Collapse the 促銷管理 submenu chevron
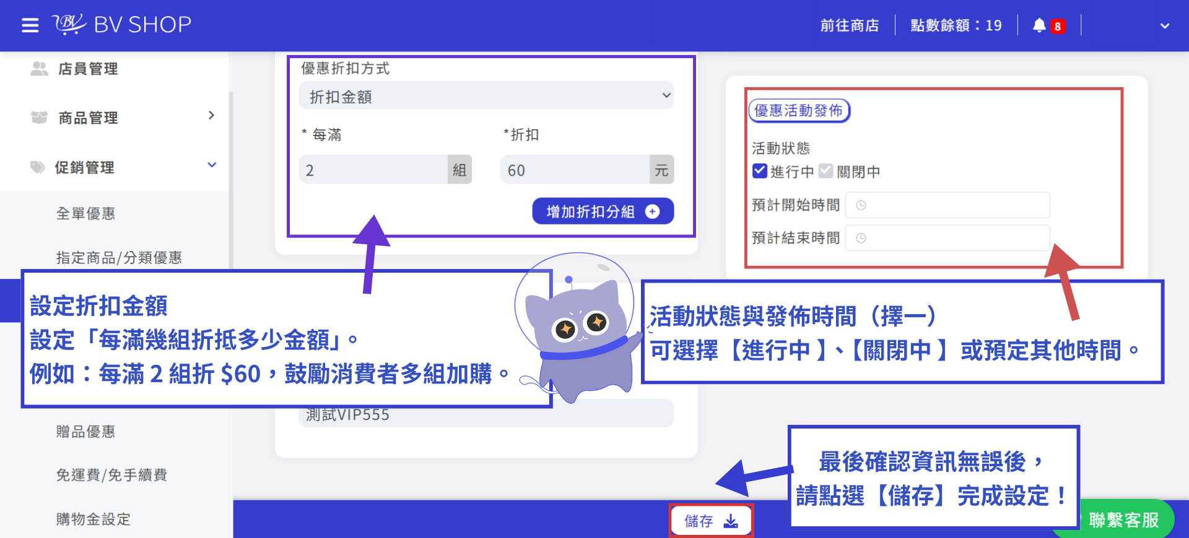The image size is (1189, 538). click(212, 165)
